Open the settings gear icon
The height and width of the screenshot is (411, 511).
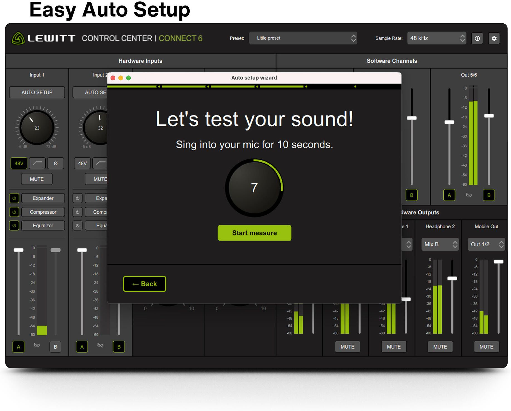(494, 38)
